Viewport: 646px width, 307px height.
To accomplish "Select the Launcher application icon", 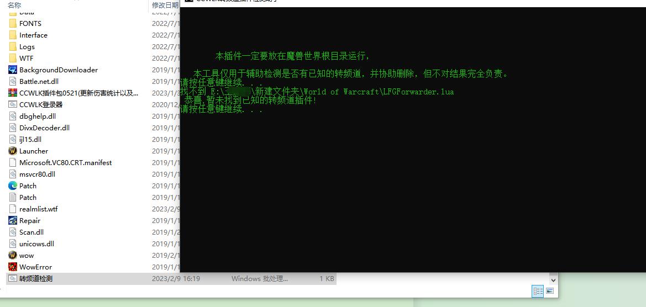I will tap(13, 151).
